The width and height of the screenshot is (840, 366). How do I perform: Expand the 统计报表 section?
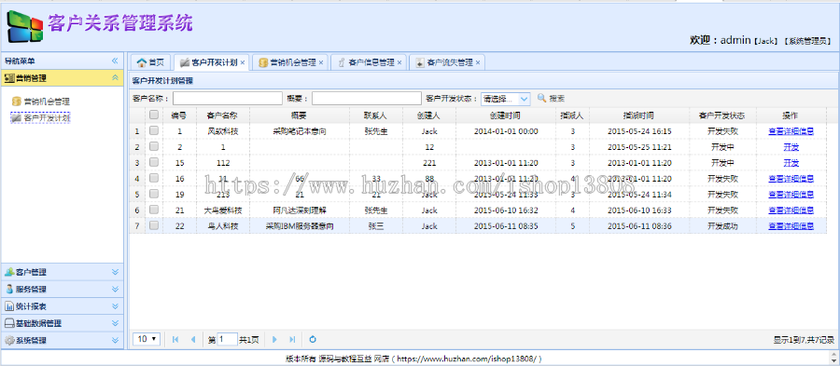pyautogui.click(x=115, y=306)
